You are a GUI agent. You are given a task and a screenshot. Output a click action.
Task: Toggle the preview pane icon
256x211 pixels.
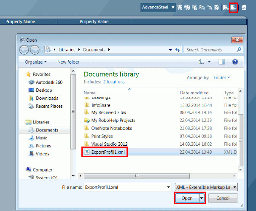point(221,62)
